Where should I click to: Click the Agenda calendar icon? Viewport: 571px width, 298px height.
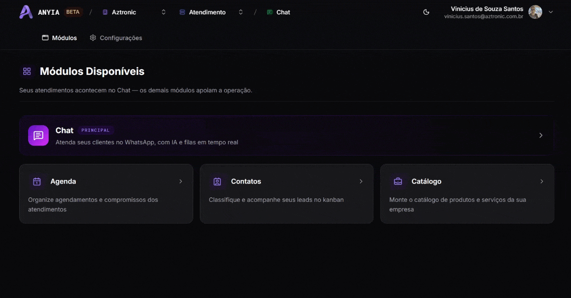point(37,181)
